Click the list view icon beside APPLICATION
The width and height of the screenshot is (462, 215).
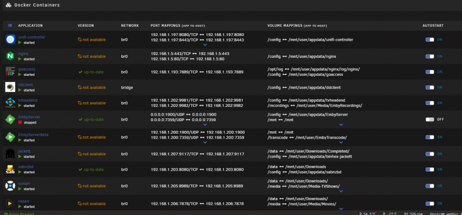pyautogui.click(x=10, y=25)
